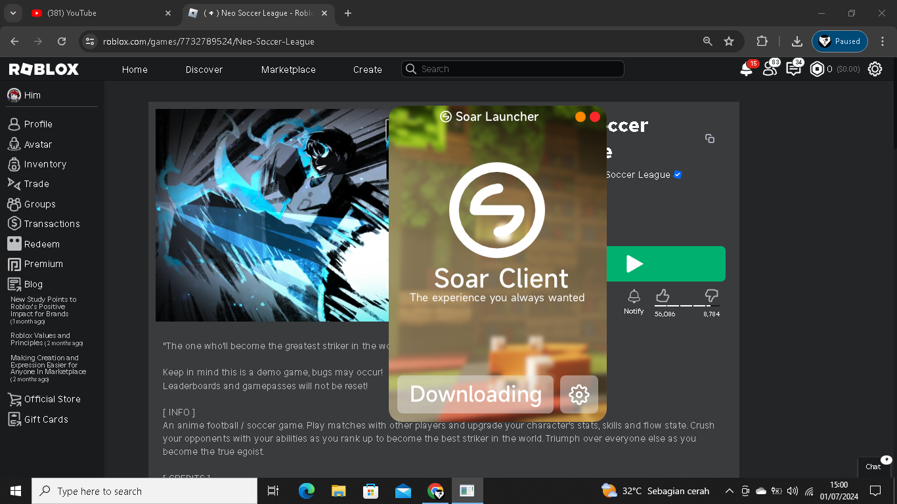The image size is (897, 504).
Task: Click the taskbar search box
Action: pyautogui.click(x=144, y=491)
